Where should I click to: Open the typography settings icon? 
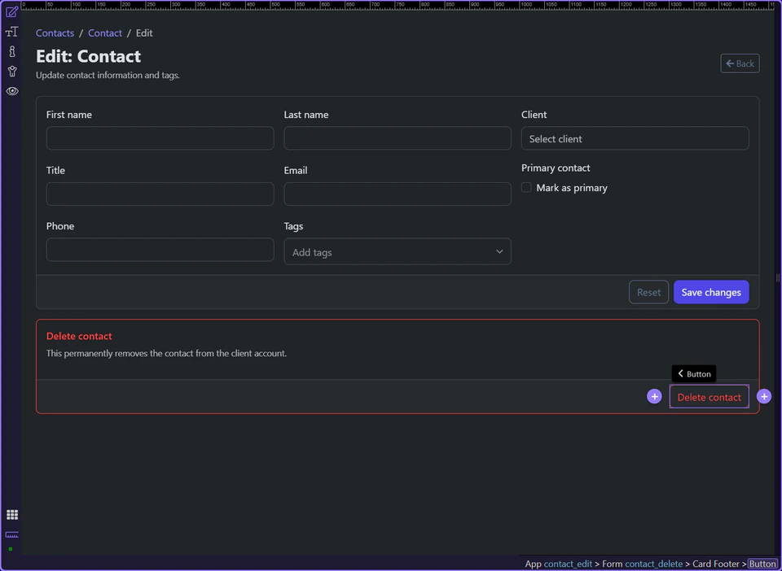pos(11,31)
